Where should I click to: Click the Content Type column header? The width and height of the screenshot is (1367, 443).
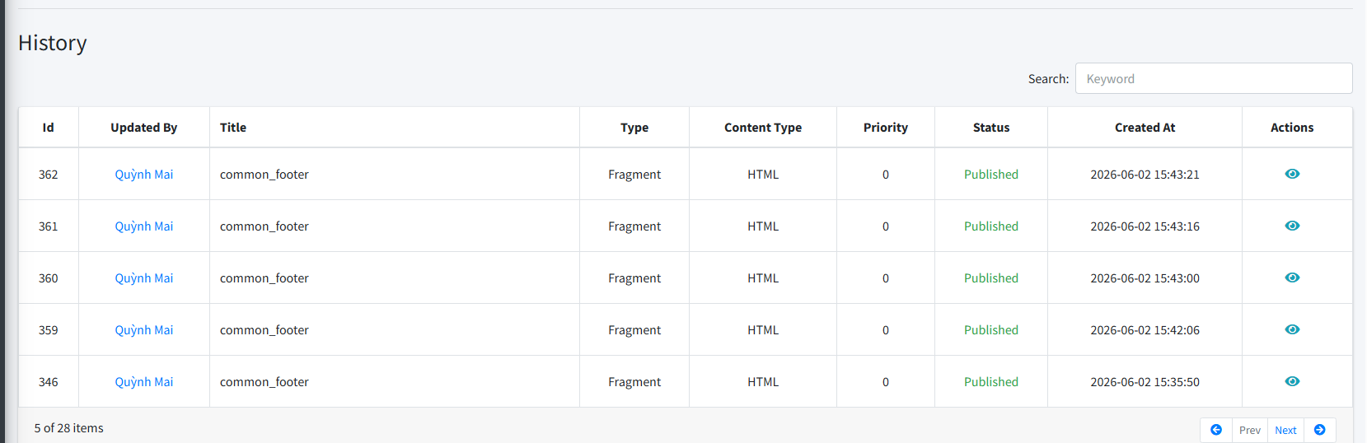point(763,128)
